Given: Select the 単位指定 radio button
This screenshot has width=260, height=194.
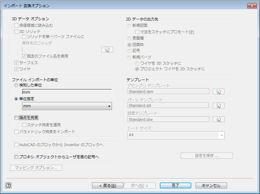Looking at the screenshot, I should [x=16, y=99].
